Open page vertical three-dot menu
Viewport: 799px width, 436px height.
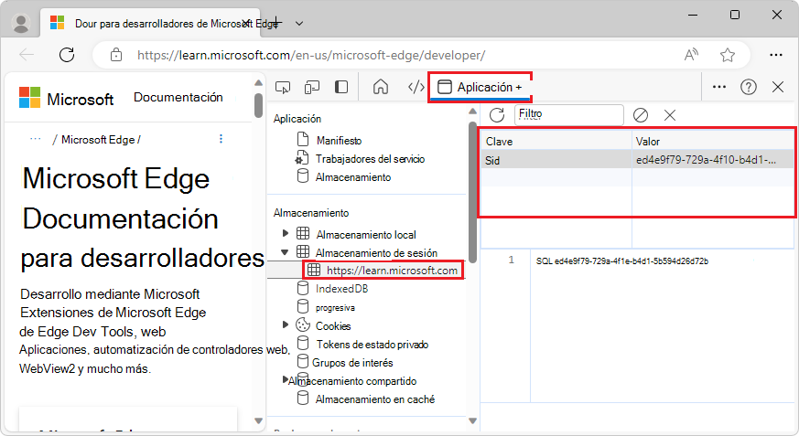point(221,139)
